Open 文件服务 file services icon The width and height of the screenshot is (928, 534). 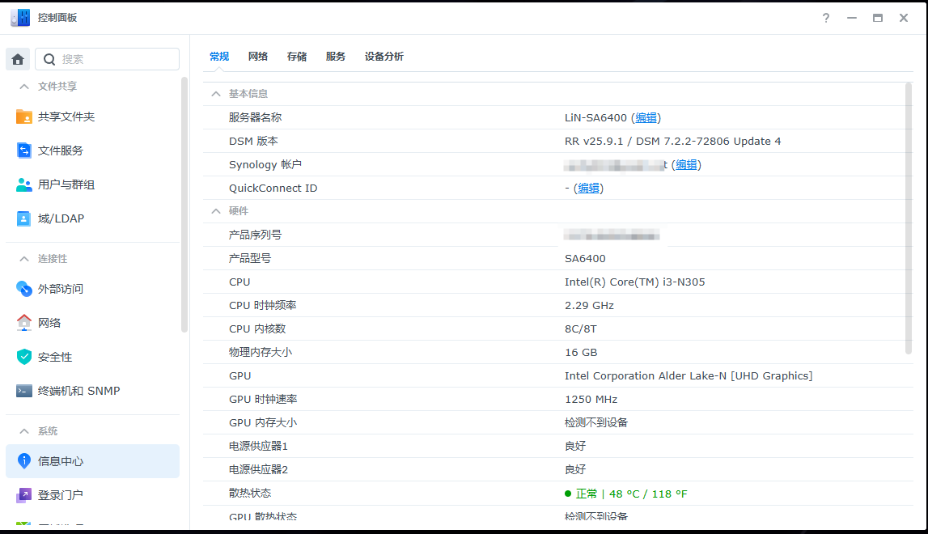point(24,150)
